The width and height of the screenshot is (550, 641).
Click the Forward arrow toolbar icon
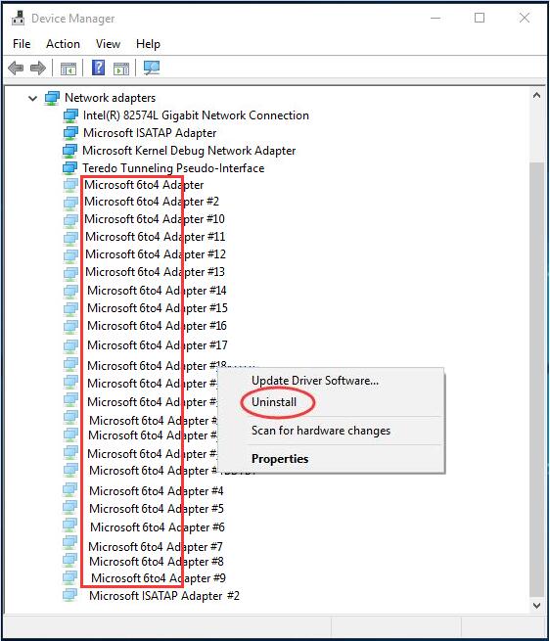38,68
